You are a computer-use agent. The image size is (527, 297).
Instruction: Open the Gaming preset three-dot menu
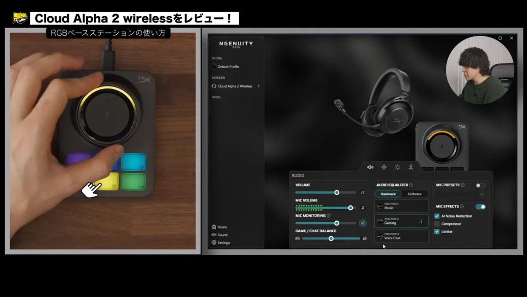click(421, 221)
